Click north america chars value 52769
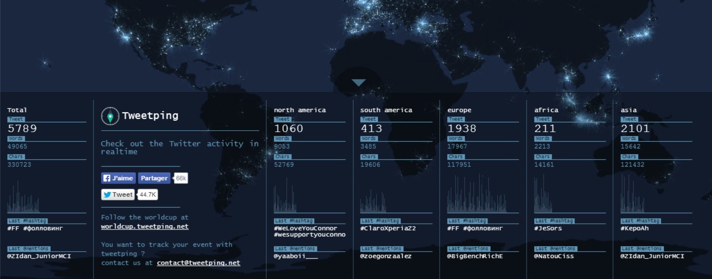This screenshot has width=712, height=279. pyautogui.click(x=284, y=165)
